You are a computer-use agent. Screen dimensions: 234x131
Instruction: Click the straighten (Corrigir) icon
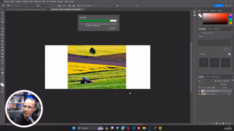click(x=59, y=6)
